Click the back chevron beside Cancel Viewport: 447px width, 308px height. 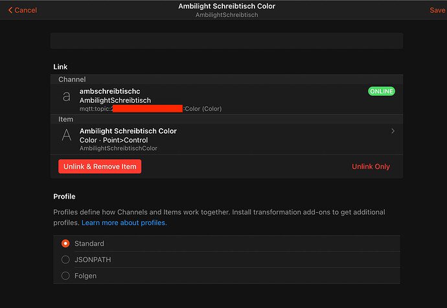[x=10, y=10]
